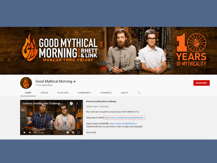Open the About tab

125,93
